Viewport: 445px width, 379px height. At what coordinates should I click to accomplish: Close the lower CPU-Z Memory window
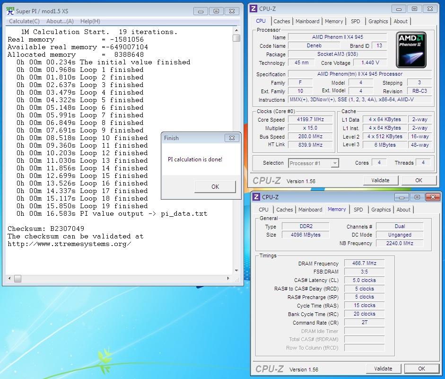(433, 197)
